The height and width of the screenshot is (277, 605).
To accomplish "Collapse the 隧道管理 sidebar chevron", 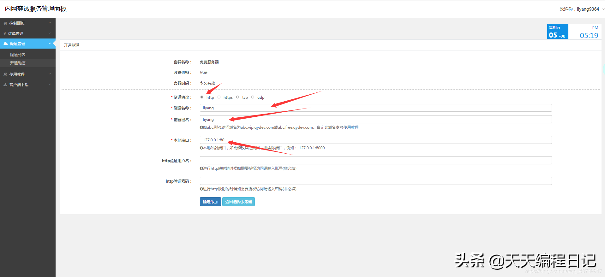I will 50,44.
